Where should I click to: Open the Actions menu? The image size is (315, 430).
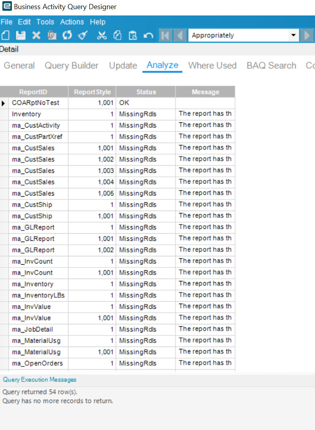pos(72,22)
